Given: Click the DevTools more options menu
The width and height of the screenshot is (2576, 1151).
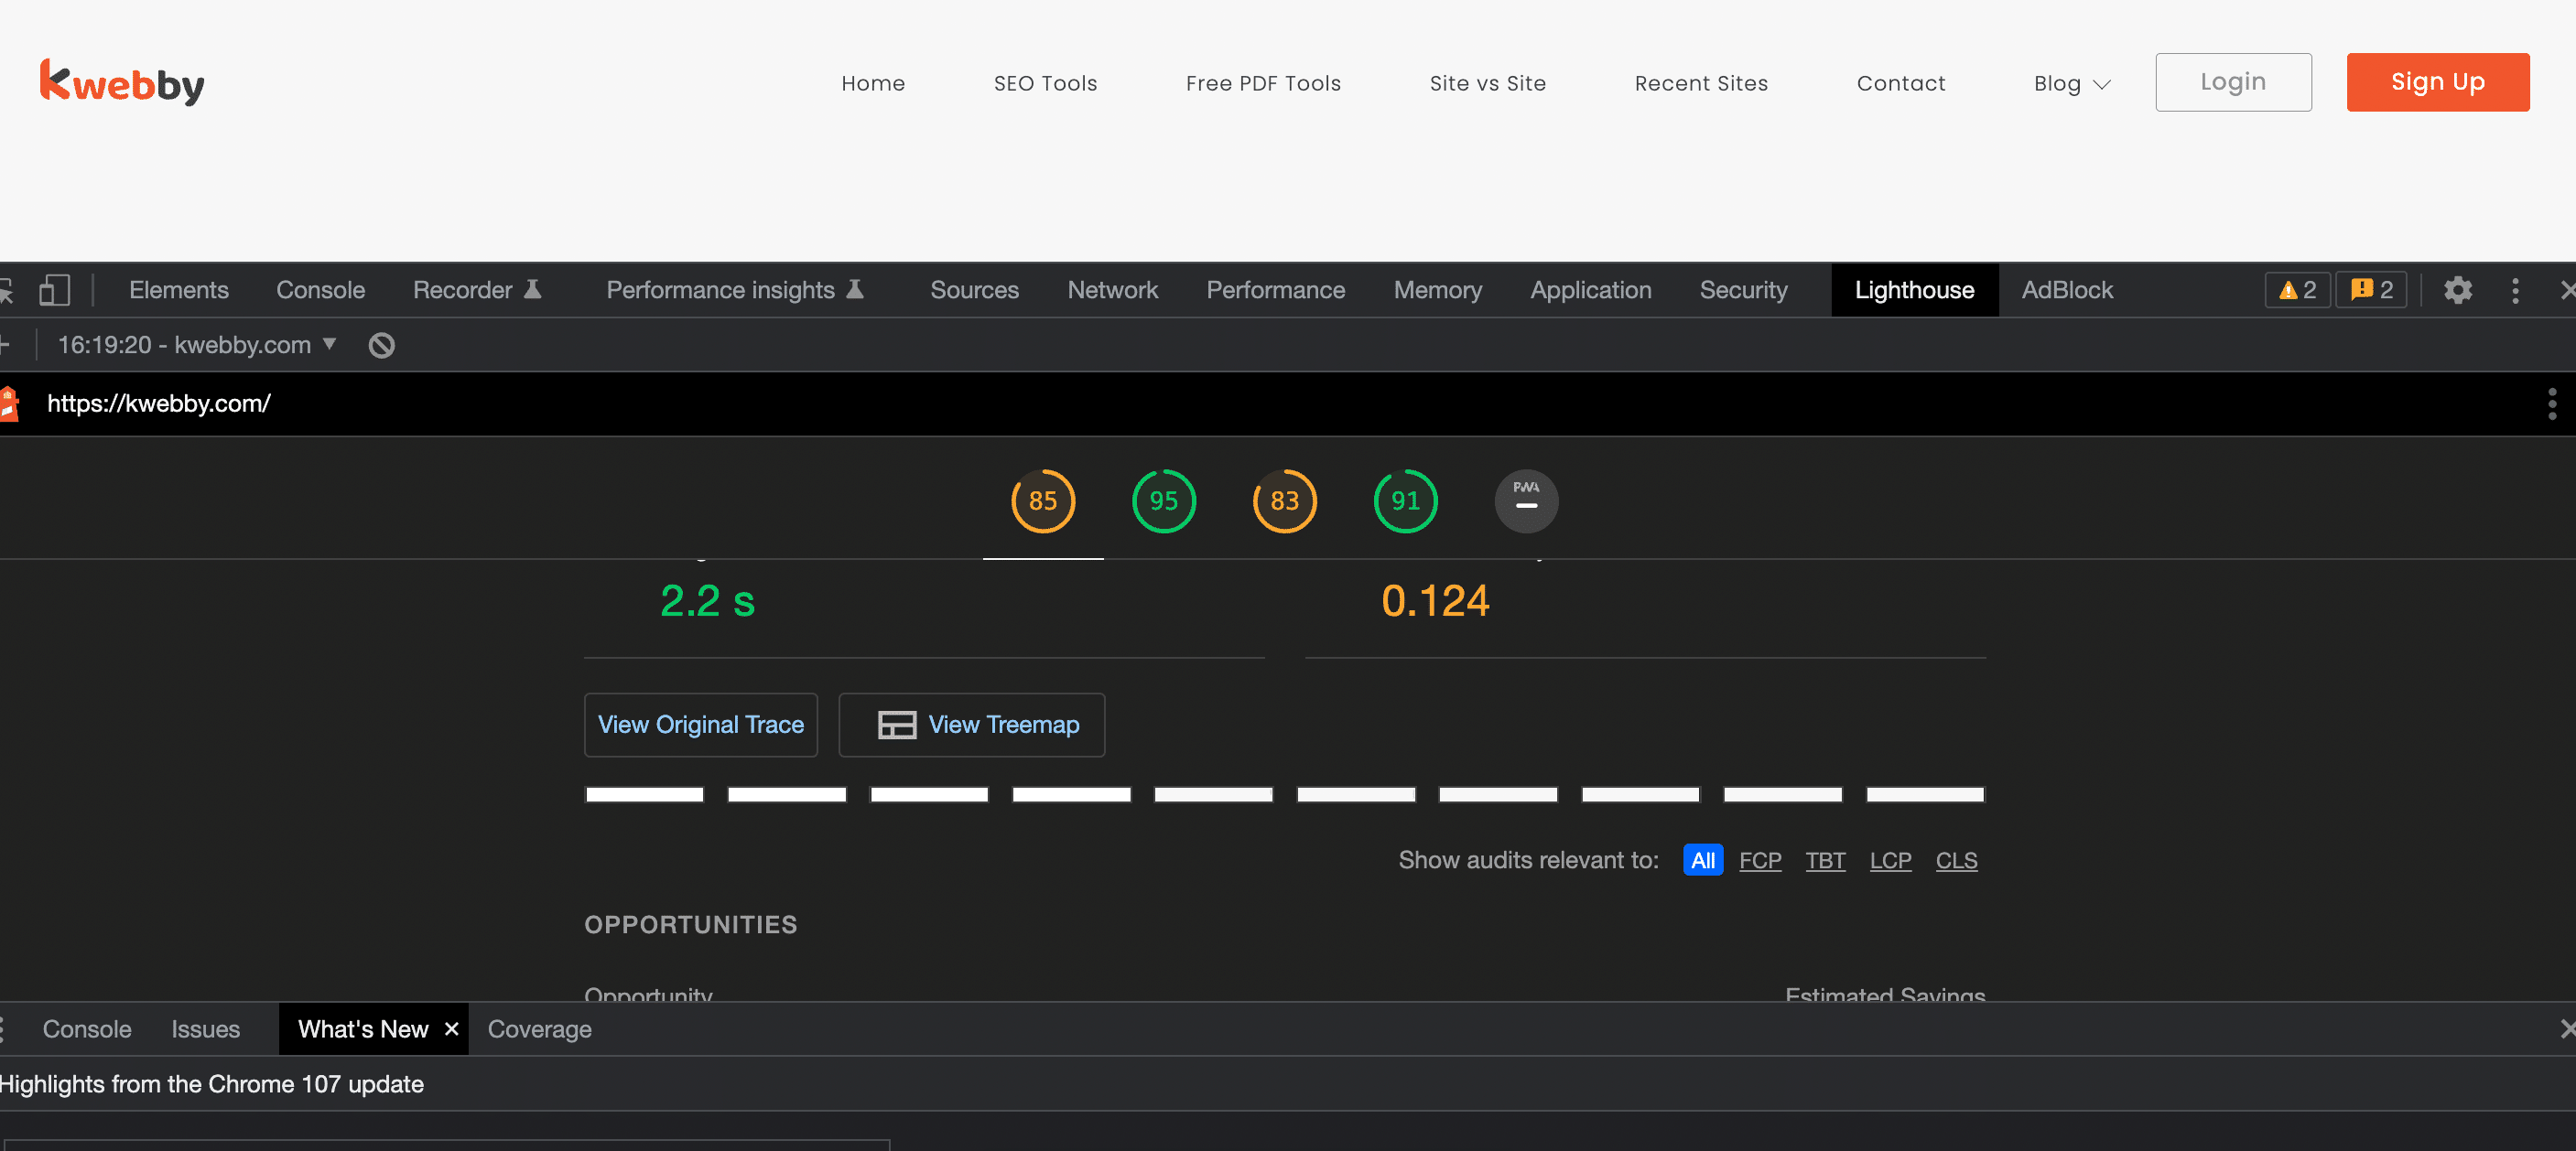Looking at the screenshot, I should click(2516, 291).
